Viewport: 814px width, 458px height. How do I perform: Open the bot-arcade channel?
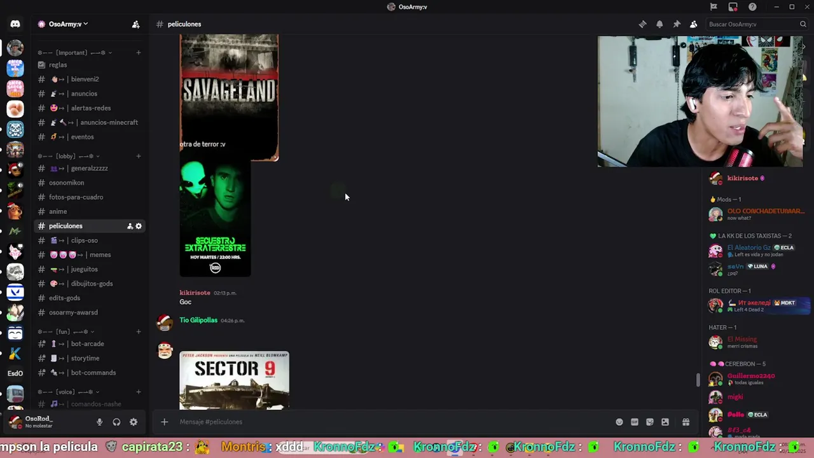point(89,344)
